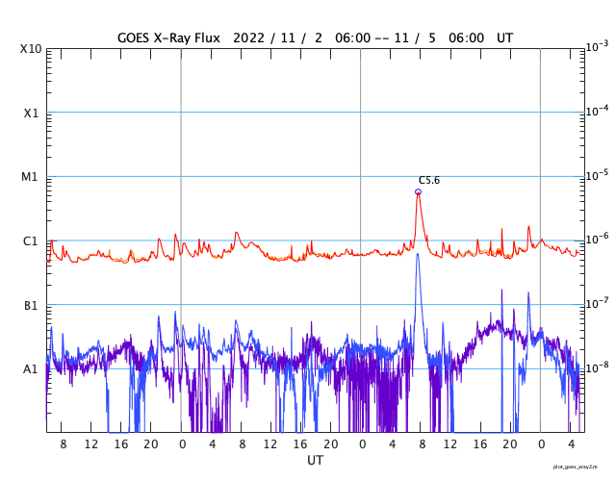616x481 pixels.
Task: Click the C1 flare class label
Action: (x=31, y=241)
